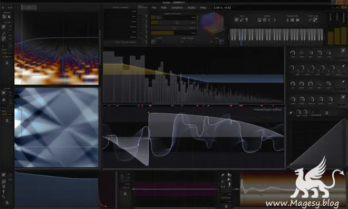Viewport: 348px width, 209px height.
Task: Click the waveshaper pre gain knob
Action: (x=298, y=112)
